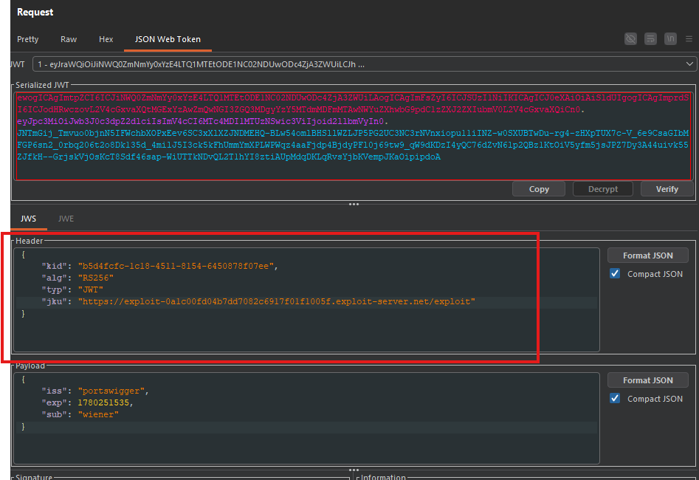Select the JSON Web Token tab

coord(168,39)
